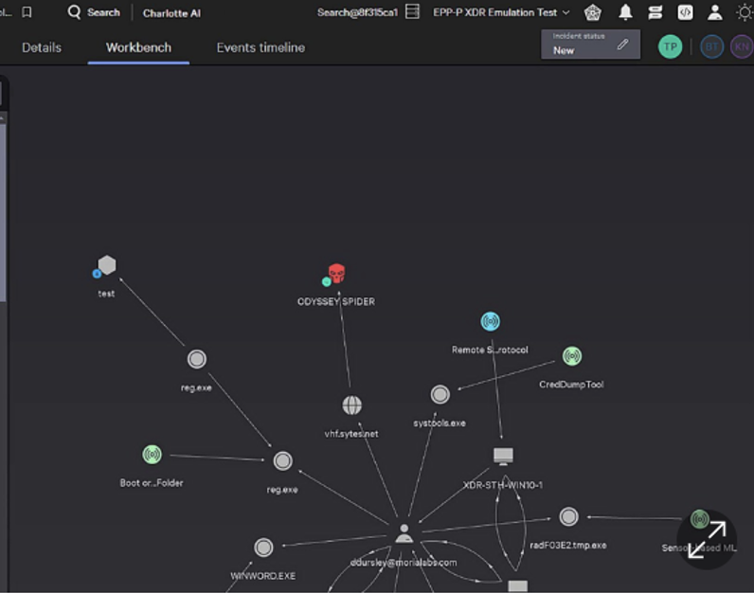The height and width of the screenshot is (593, 754).
Task: Select the CredDumpTool detection node
Action: coord(572,356)
